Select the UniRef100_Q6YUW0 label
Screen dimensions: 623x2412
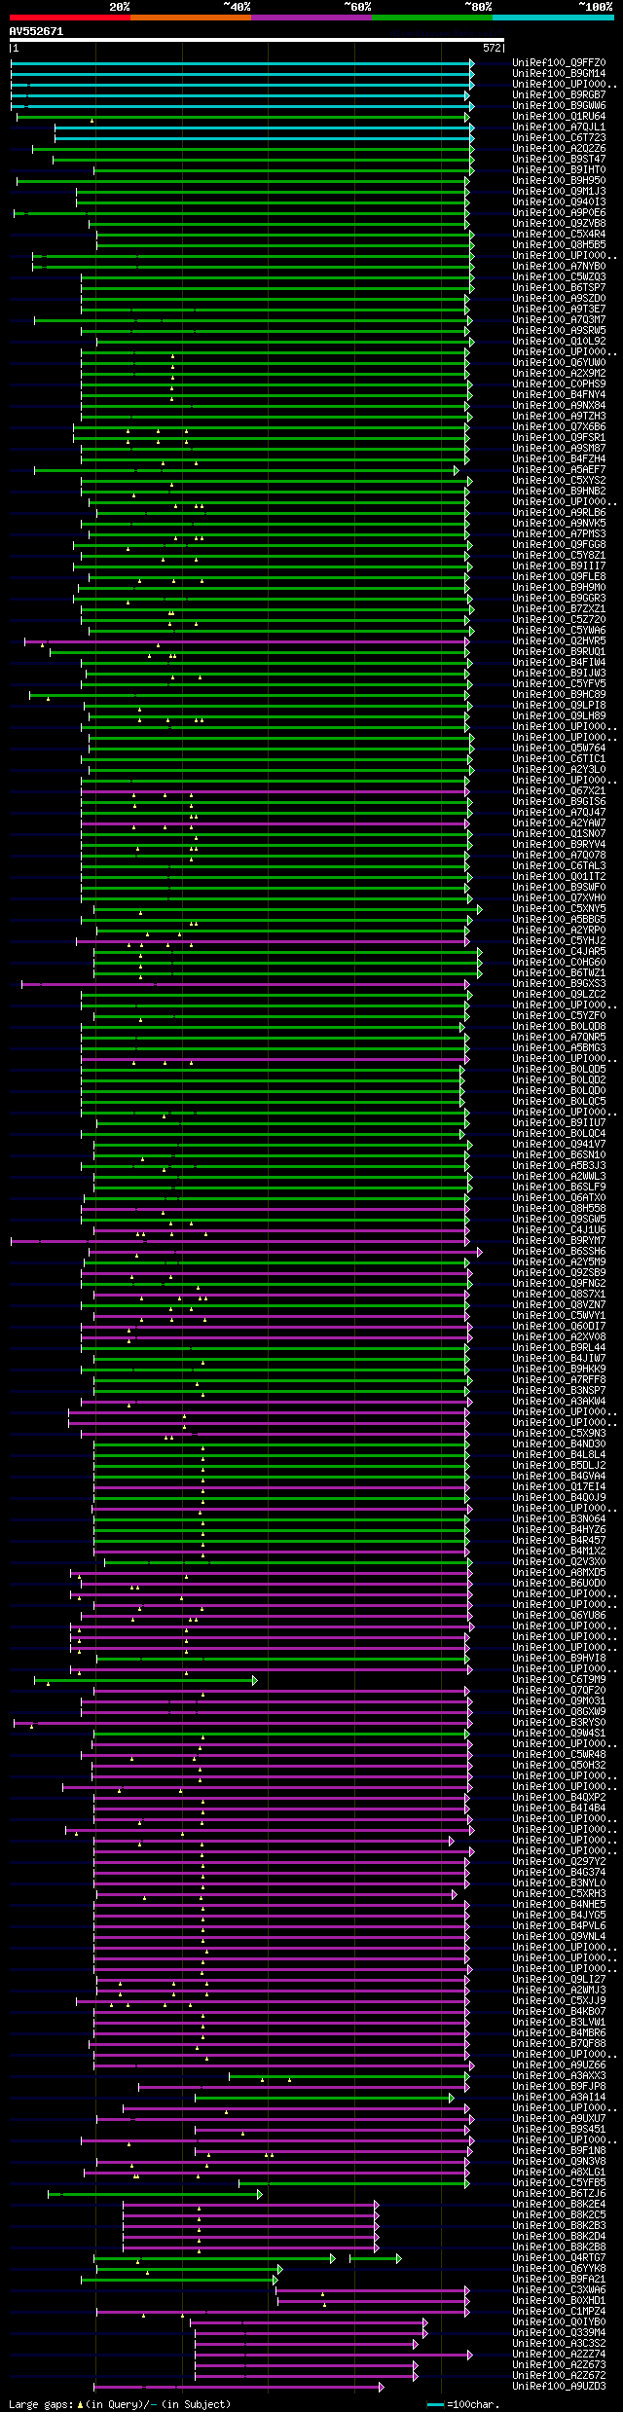[559, 363]
